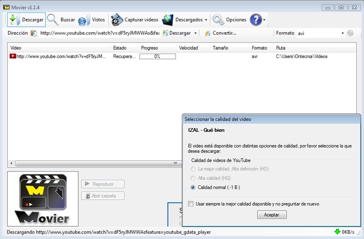Click the C:\Users\Ontecnia\Videos path cell
Screen dimensions: 364x239
[x=301, y=56]
